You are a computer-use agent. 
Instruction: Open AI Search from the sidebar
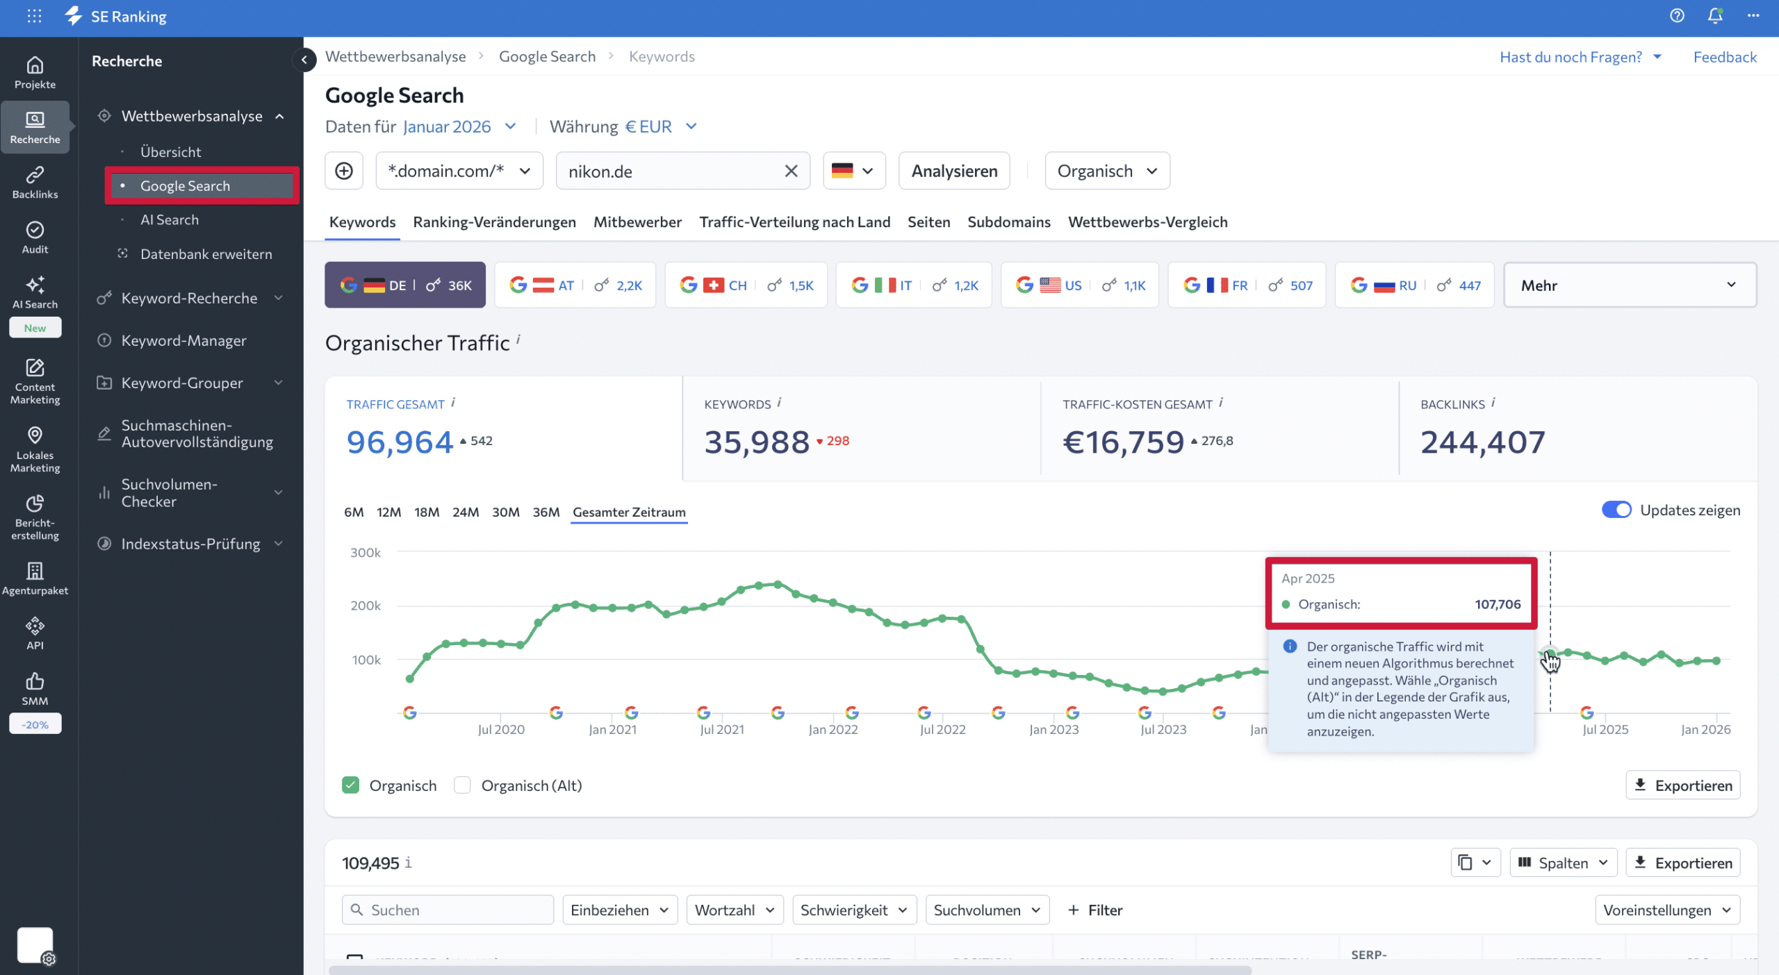(35, 292)
